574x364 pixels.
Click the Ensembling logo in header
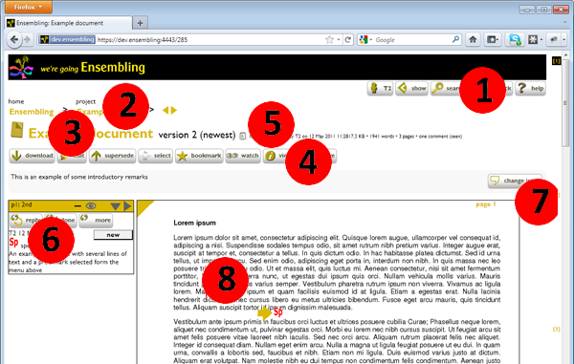click(22, 67)
